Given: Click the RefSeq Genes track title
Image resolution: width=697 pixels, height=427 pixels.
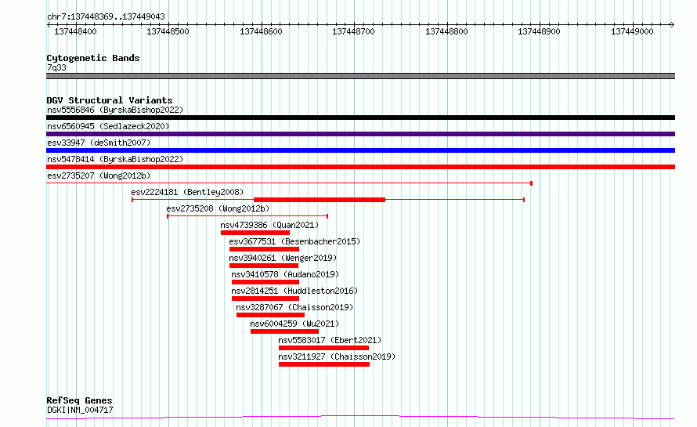Looking at the screenshot, I should pos(79,401).
